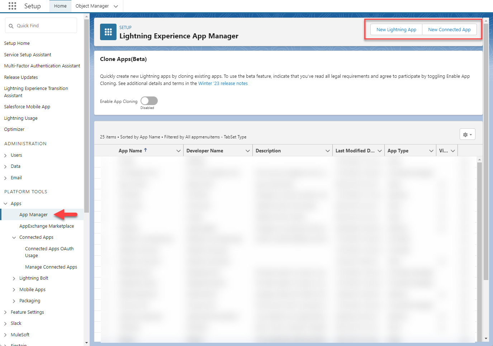Click the New Lightning App button
Screen dimensions: 493x346
tap(396, 30)
